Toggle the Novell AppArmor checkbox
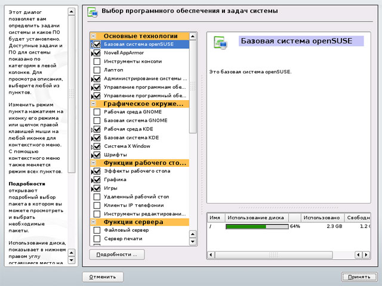Image resolution: width=382 pixels, height=286 pixels. tap(97, 53)
